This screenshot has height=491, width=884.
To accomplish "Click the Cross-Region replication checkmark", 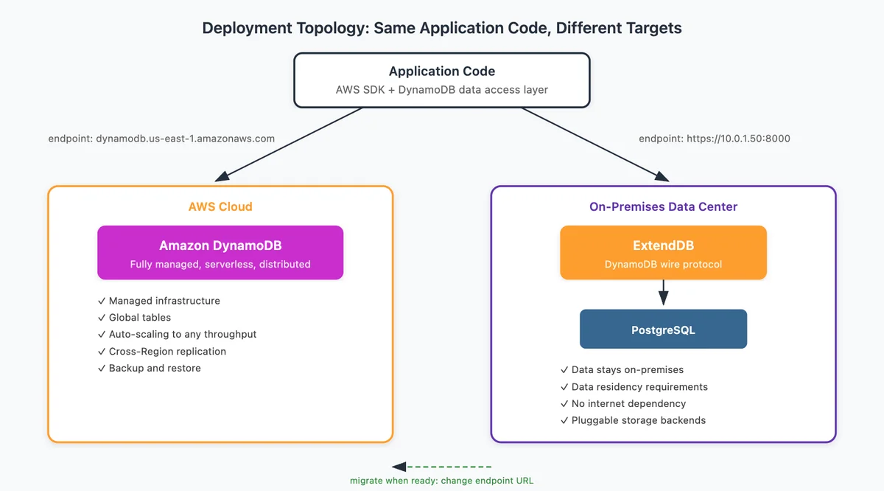I will pyautogui.click(x=102, y=352).
